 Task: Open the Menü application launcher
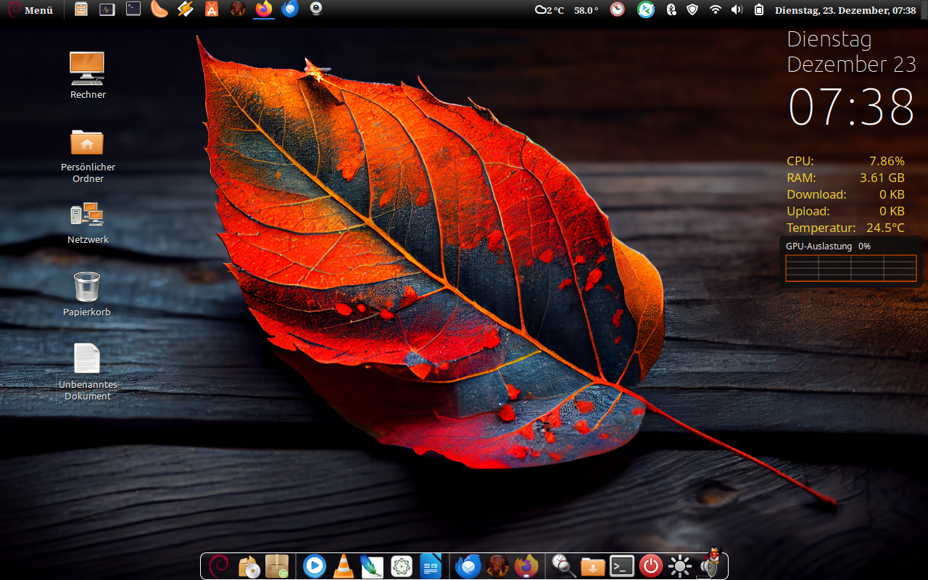31,10
